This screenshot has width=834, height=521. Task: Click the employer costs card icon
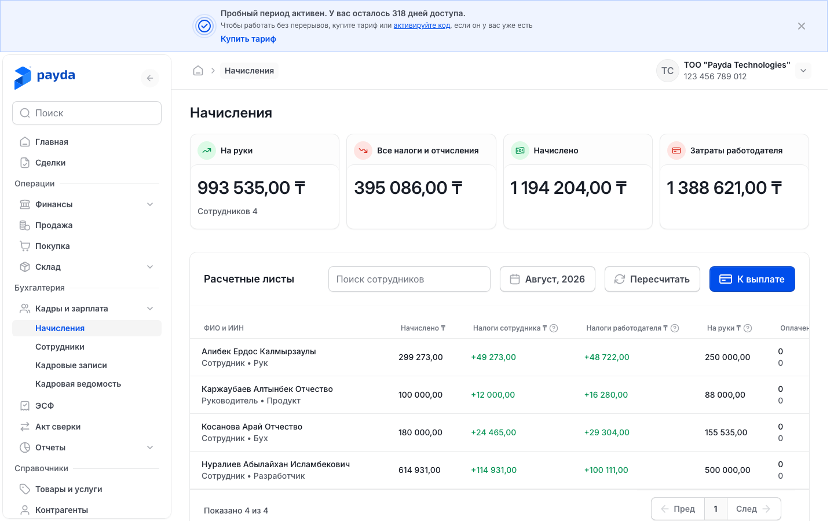[x=676, y=151]
